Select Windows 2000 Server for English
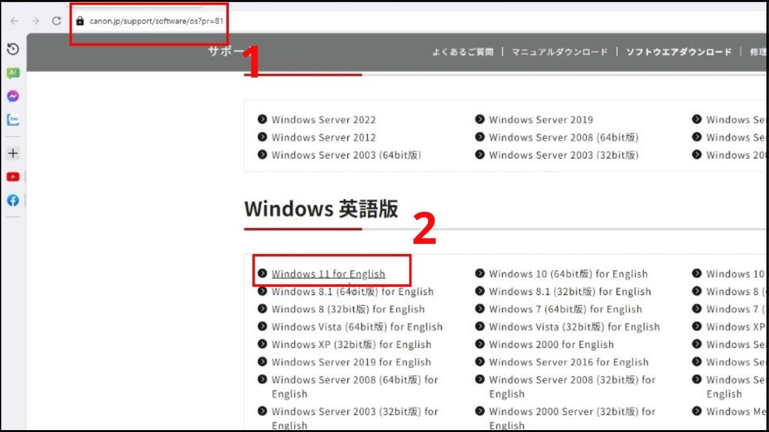 [x=572, y=419]
